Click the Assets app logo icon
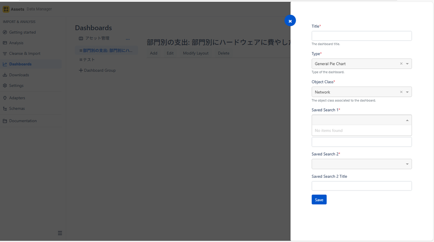434x242 pixels. click(6, 9)
